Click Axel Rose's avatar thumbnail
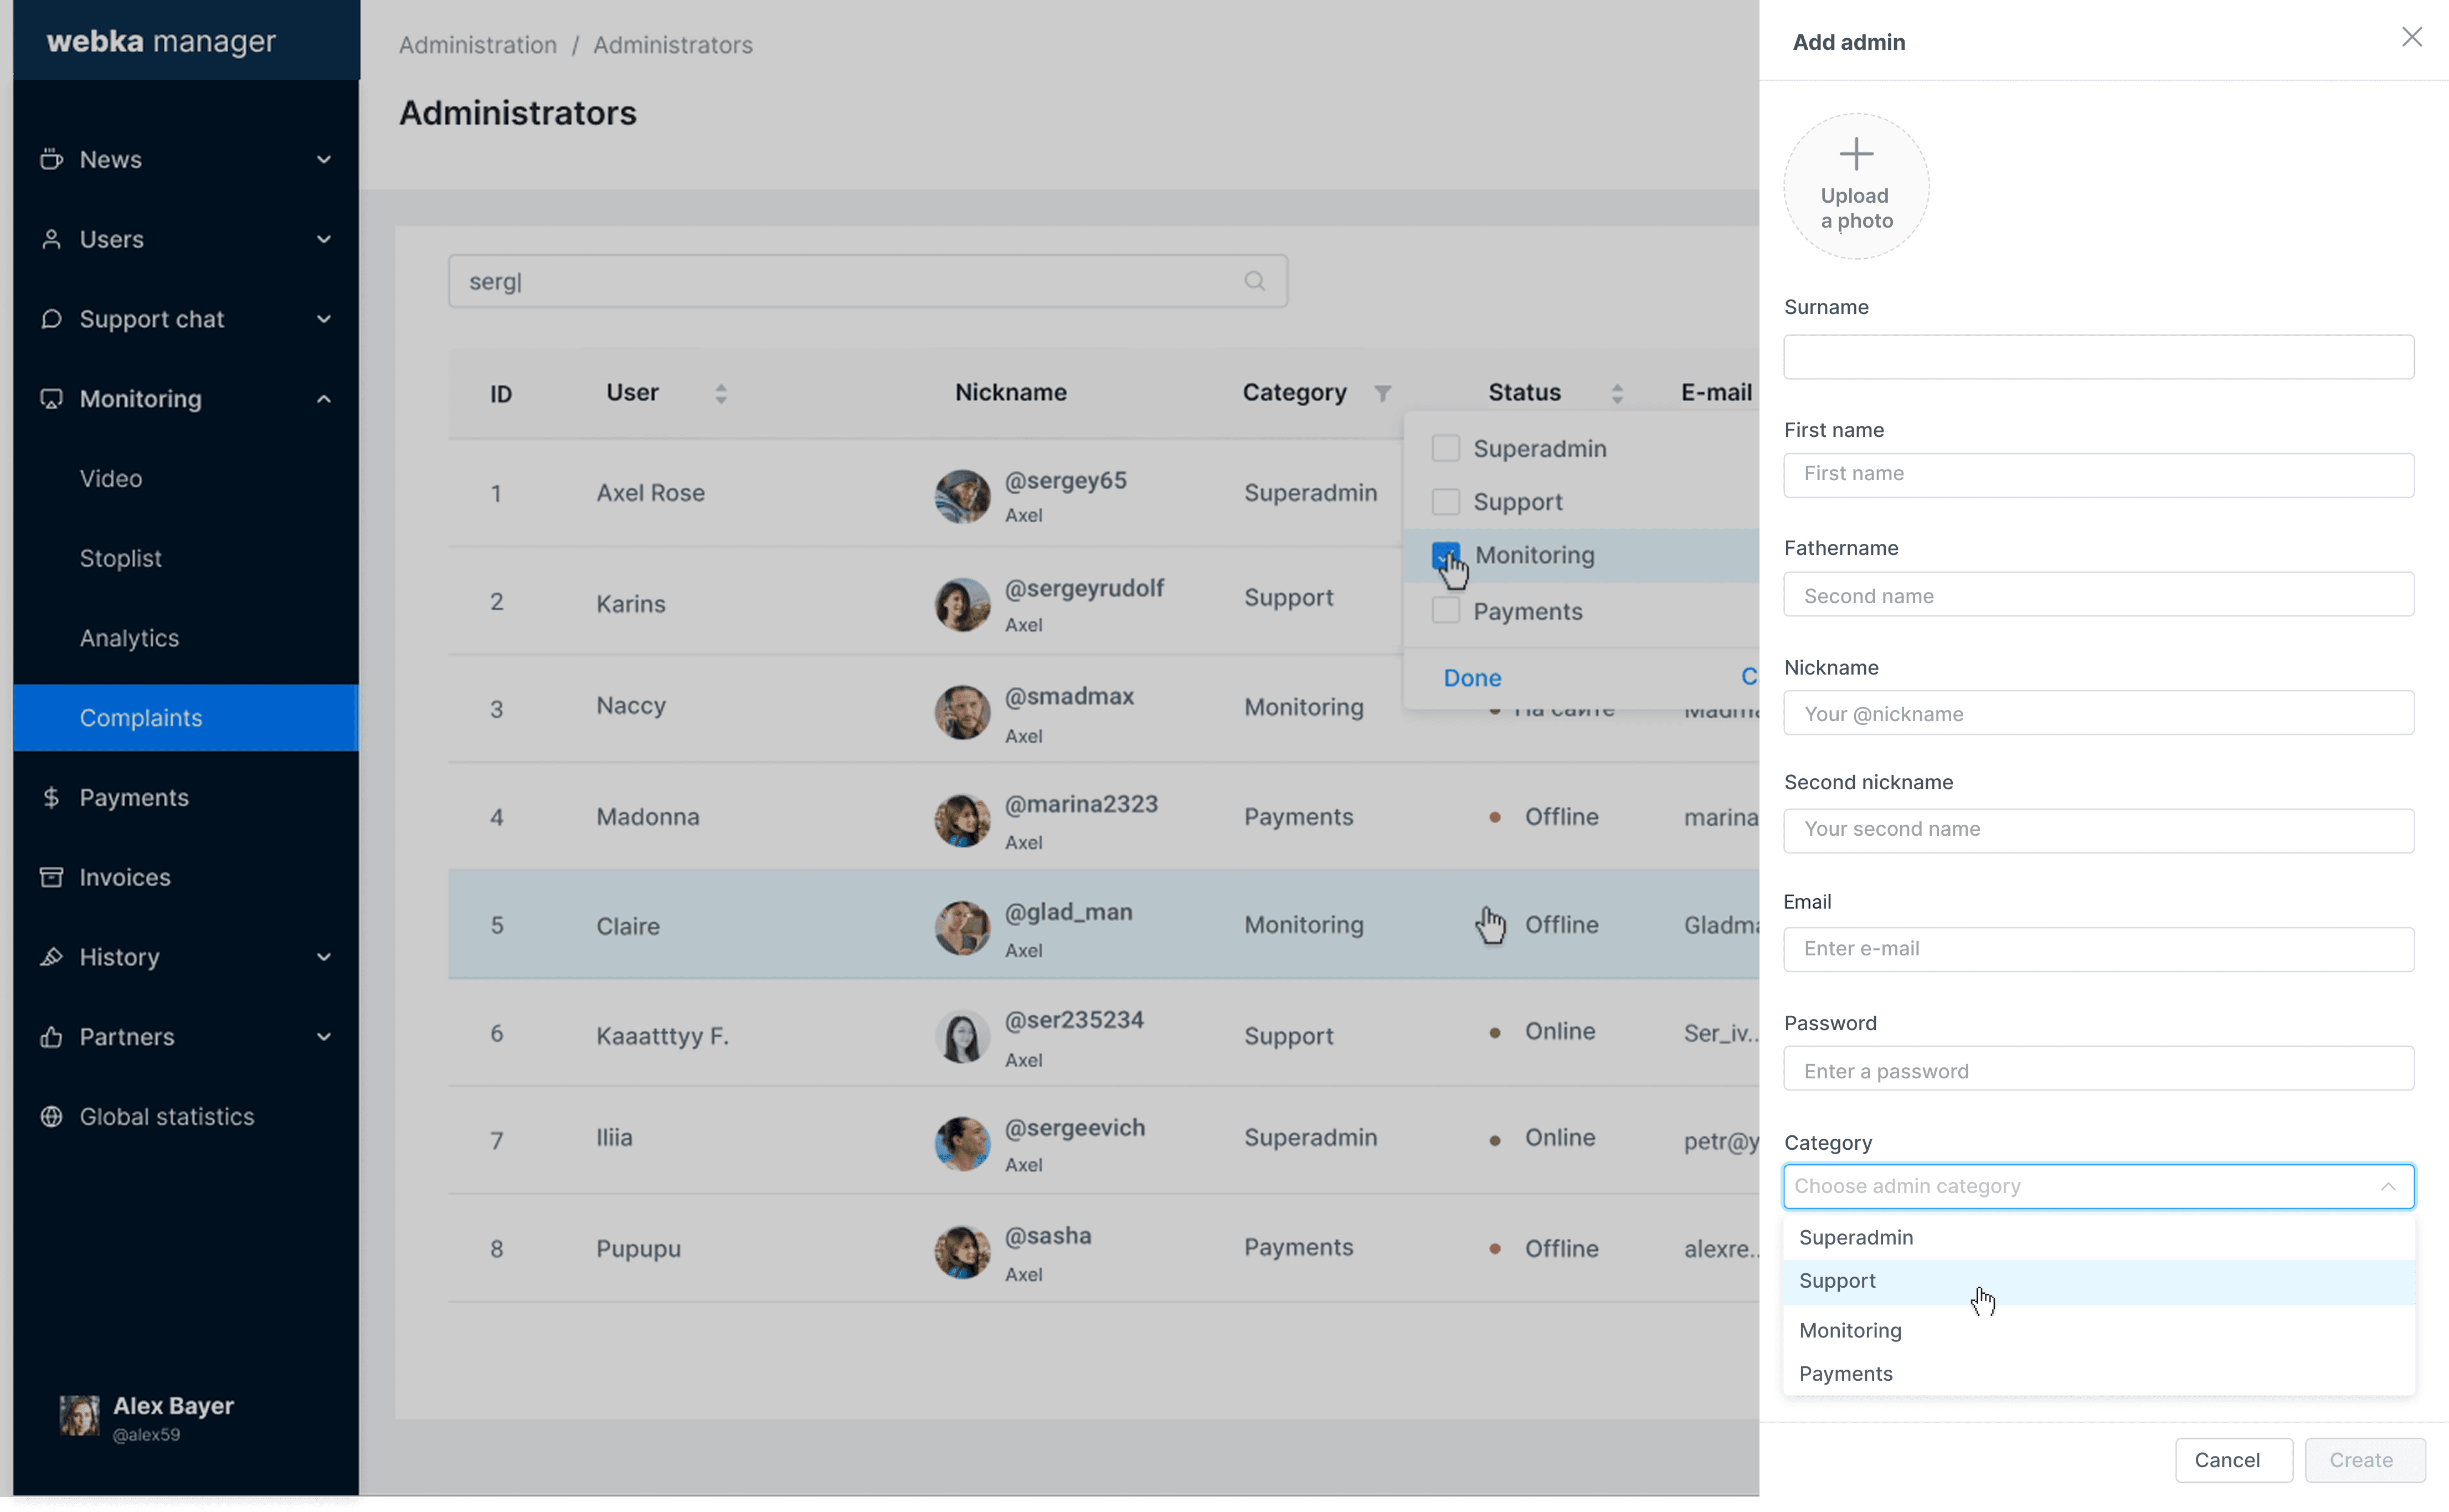 (961, 496)
